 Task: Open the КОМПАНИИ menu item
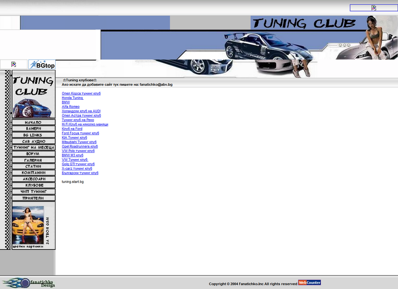click(x=33, y=172)
